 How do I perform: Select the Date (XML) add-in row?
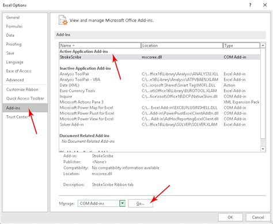(160, 85)
